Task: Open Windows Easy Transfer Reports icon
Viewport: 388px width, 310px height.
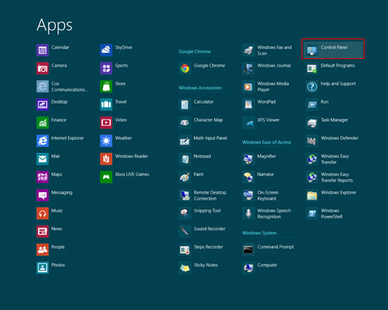Action: pos(312,177)
